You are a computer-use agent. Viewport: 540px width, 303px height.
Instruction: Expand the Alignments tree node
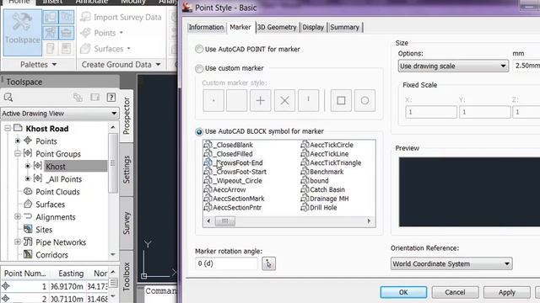click(x=18, y=216)
